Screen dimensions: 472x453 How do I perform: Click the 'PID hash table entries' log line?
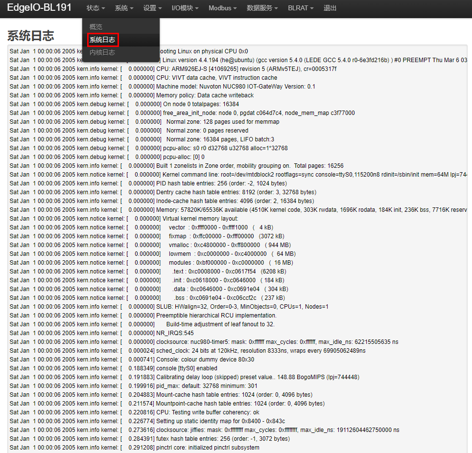point(148,183)
